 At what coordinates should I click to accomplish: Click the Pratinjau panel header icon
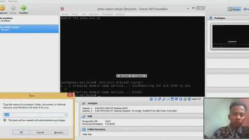coord(211,18)
